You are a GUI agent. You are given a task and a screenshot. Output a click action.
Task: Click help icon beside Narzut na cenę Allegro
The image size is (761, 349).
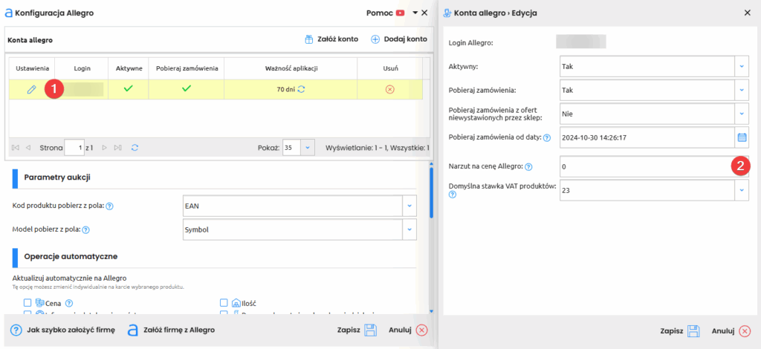pos(529,167)
